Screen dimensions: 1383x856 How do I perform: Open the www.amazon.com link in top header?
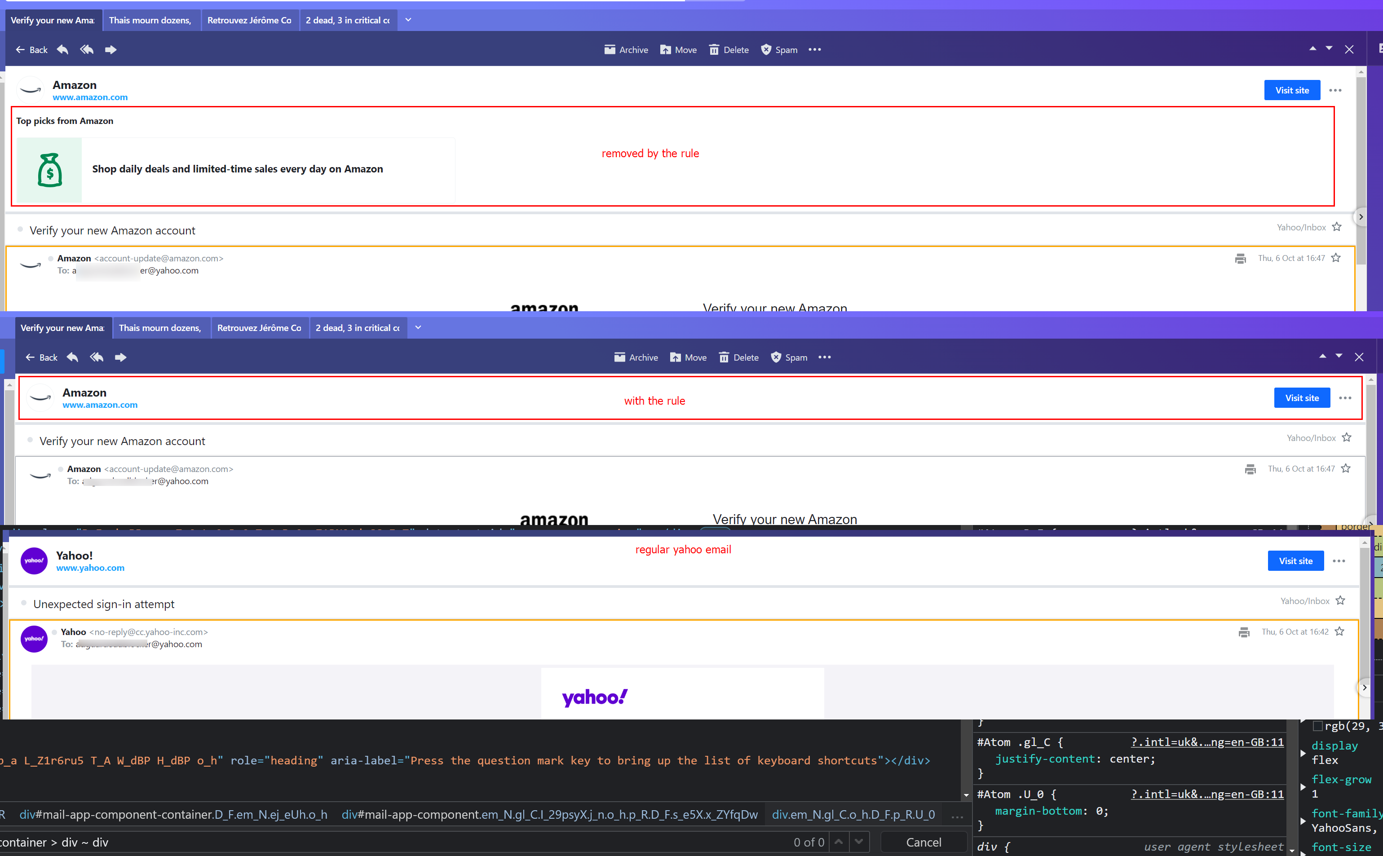point(90,97)
